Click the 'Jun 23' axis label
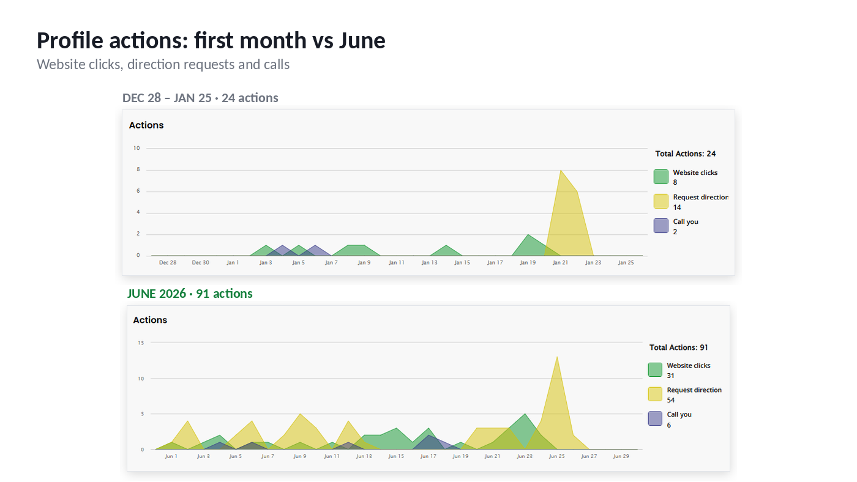The image size is (857, 482). click(525, 456)
